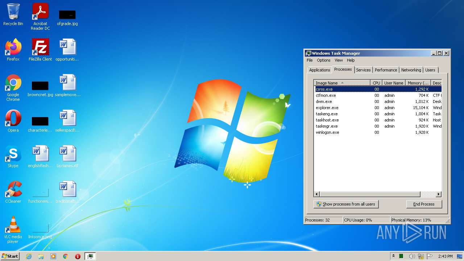Click the End Process button

(x=424, y=204)
